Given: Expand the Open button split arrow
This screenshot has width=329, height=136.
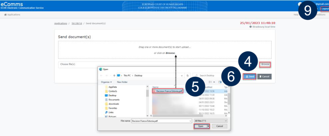Looking at the screenshot, I should click(x=208, y=126).
